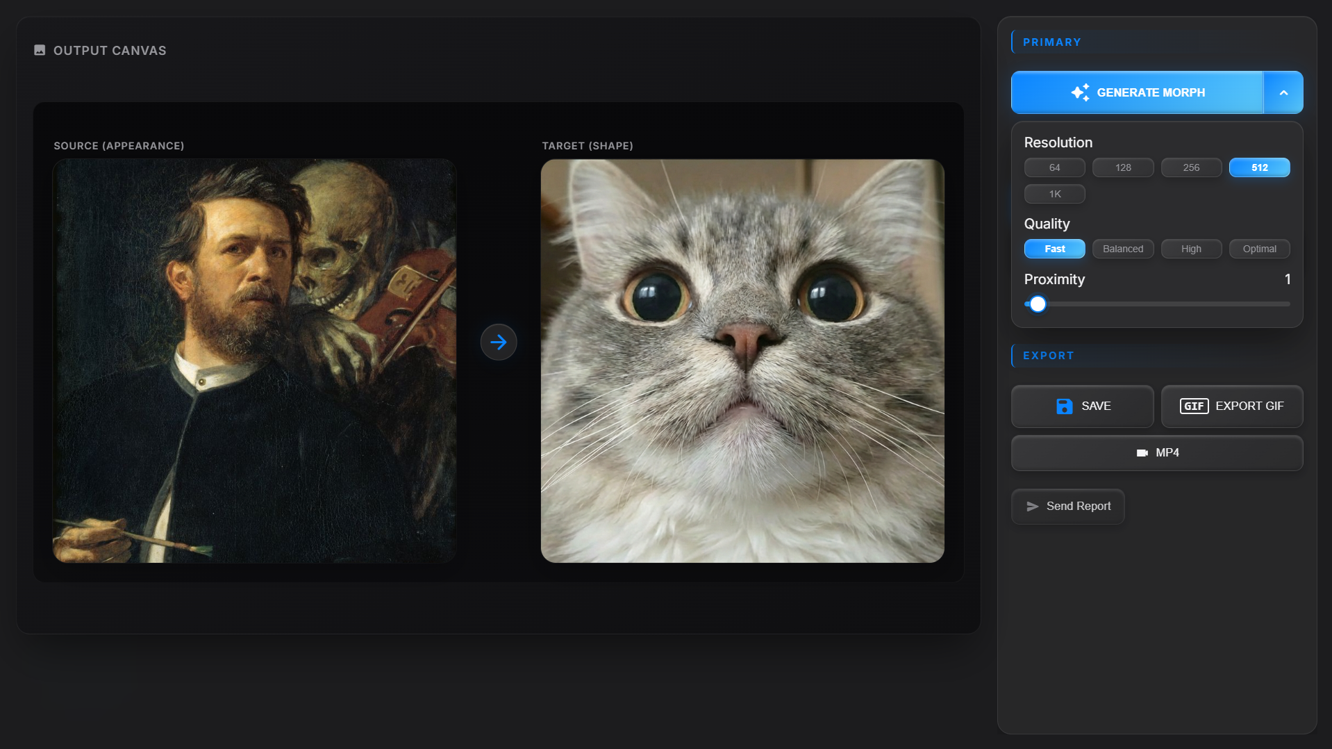The image size is (1332, 749).
Task: Click the Proximity value 1
Action: (1287, 279)
